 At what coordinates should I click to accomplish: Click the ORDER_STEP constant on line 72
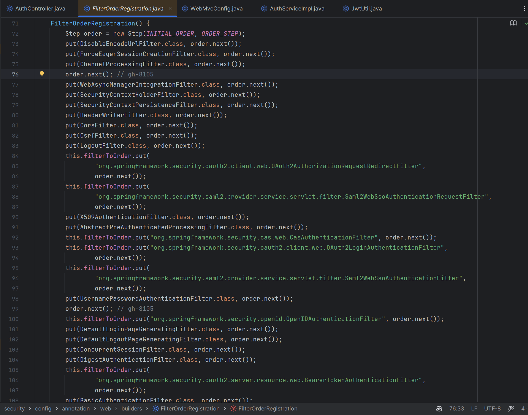(220, 34)
